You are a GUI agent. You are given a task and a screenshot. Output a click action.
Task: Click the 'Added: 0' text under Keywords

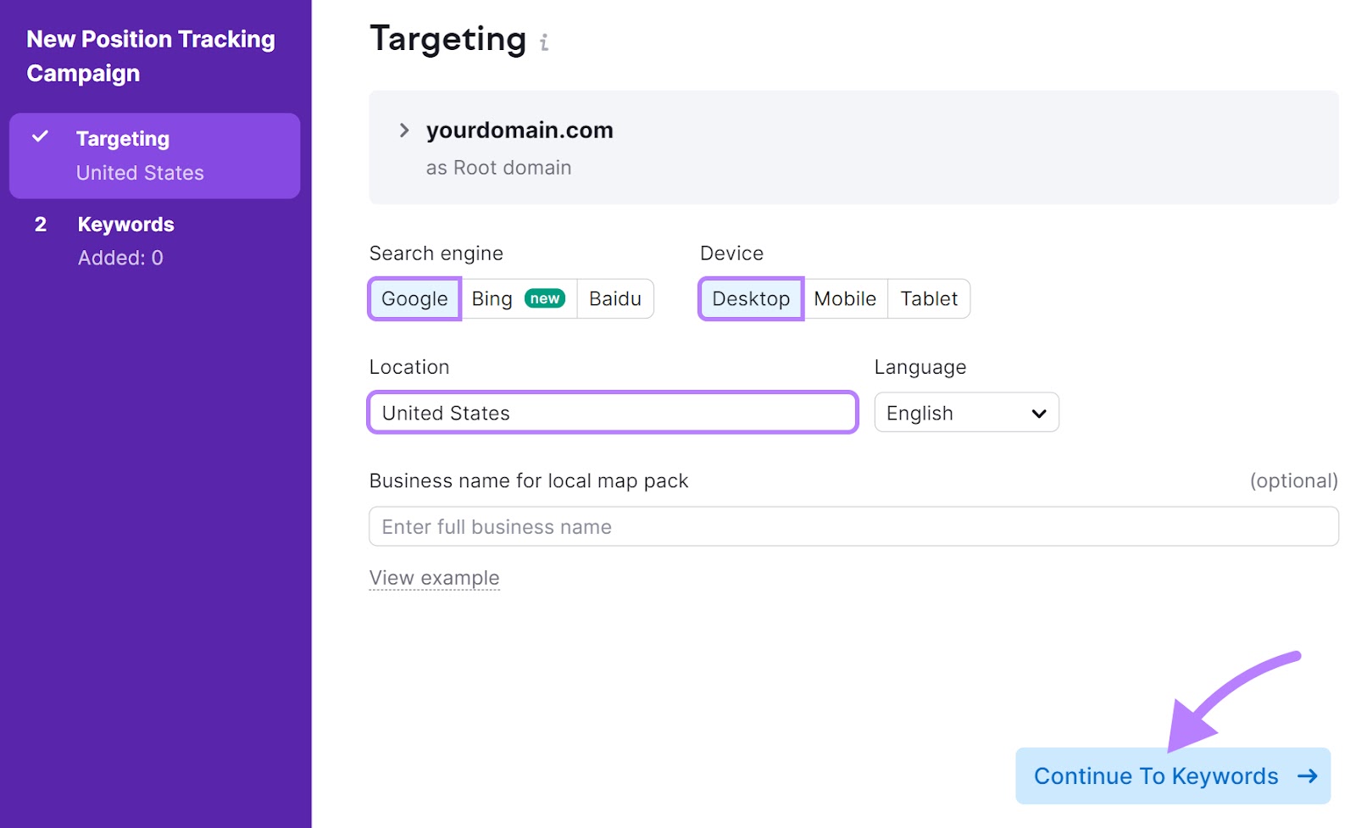point(120,258)
